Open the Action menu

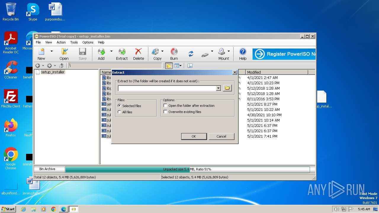pyautogui.click(x=61, y=42)
